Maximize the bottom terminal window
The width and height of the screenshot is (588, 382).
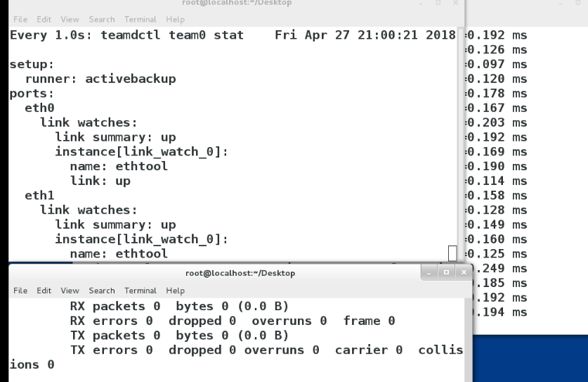[446, 272]
